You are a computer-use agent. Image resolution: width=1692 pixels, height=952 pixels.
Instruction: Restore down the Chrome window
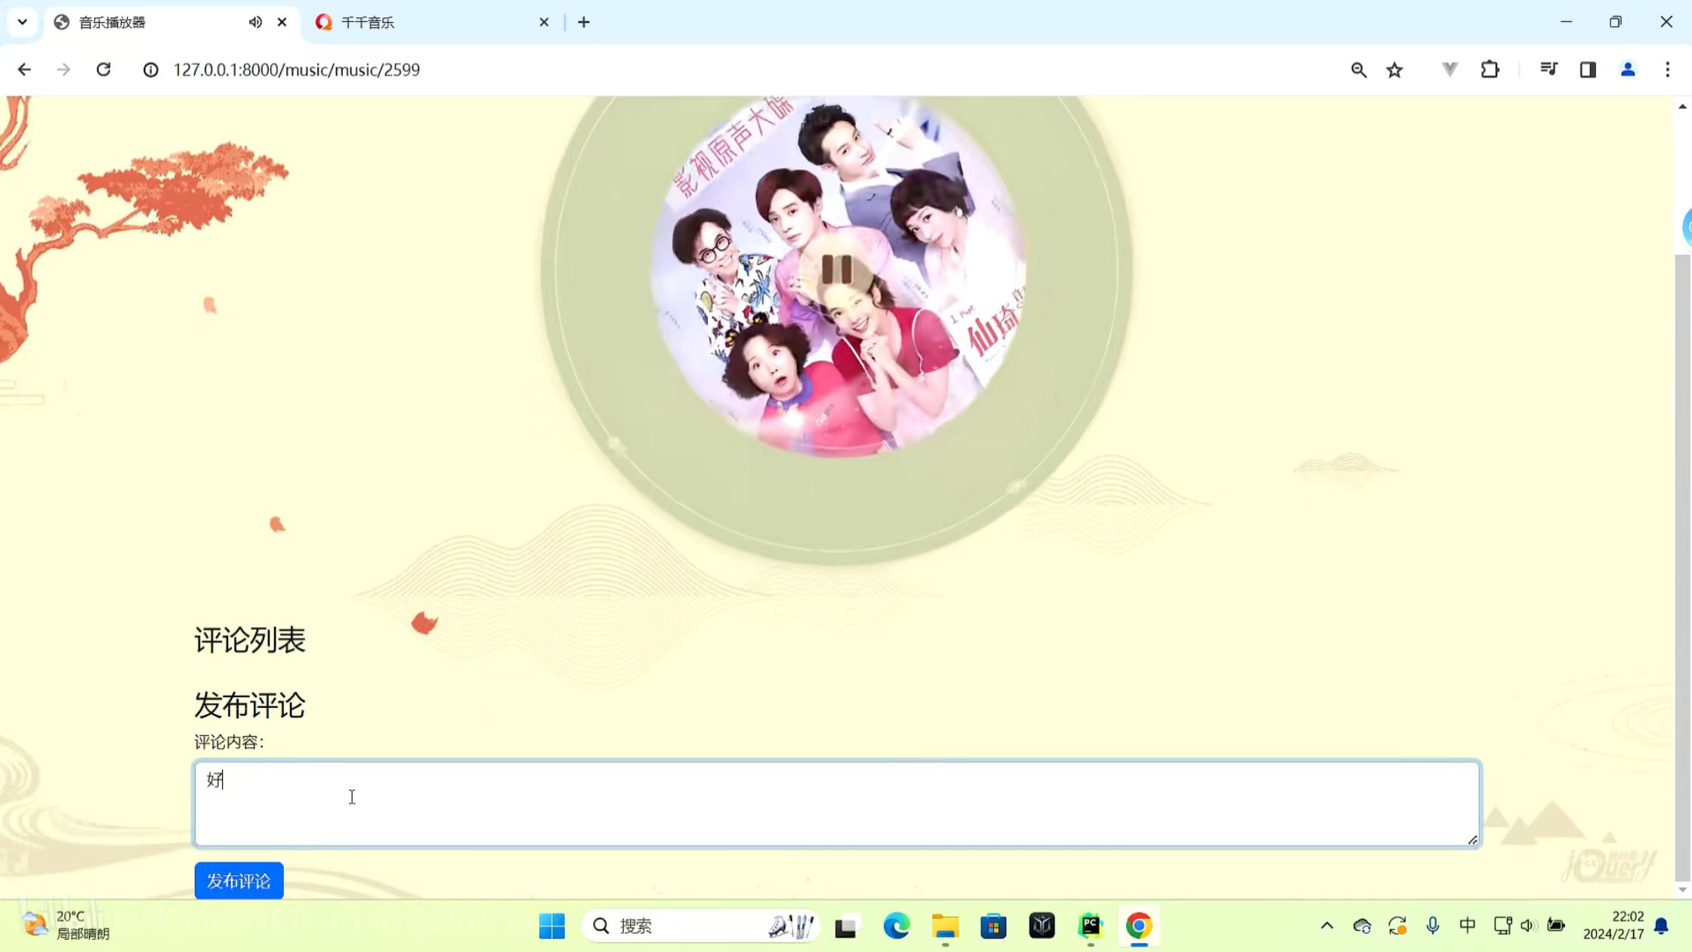pos(1616,22)
